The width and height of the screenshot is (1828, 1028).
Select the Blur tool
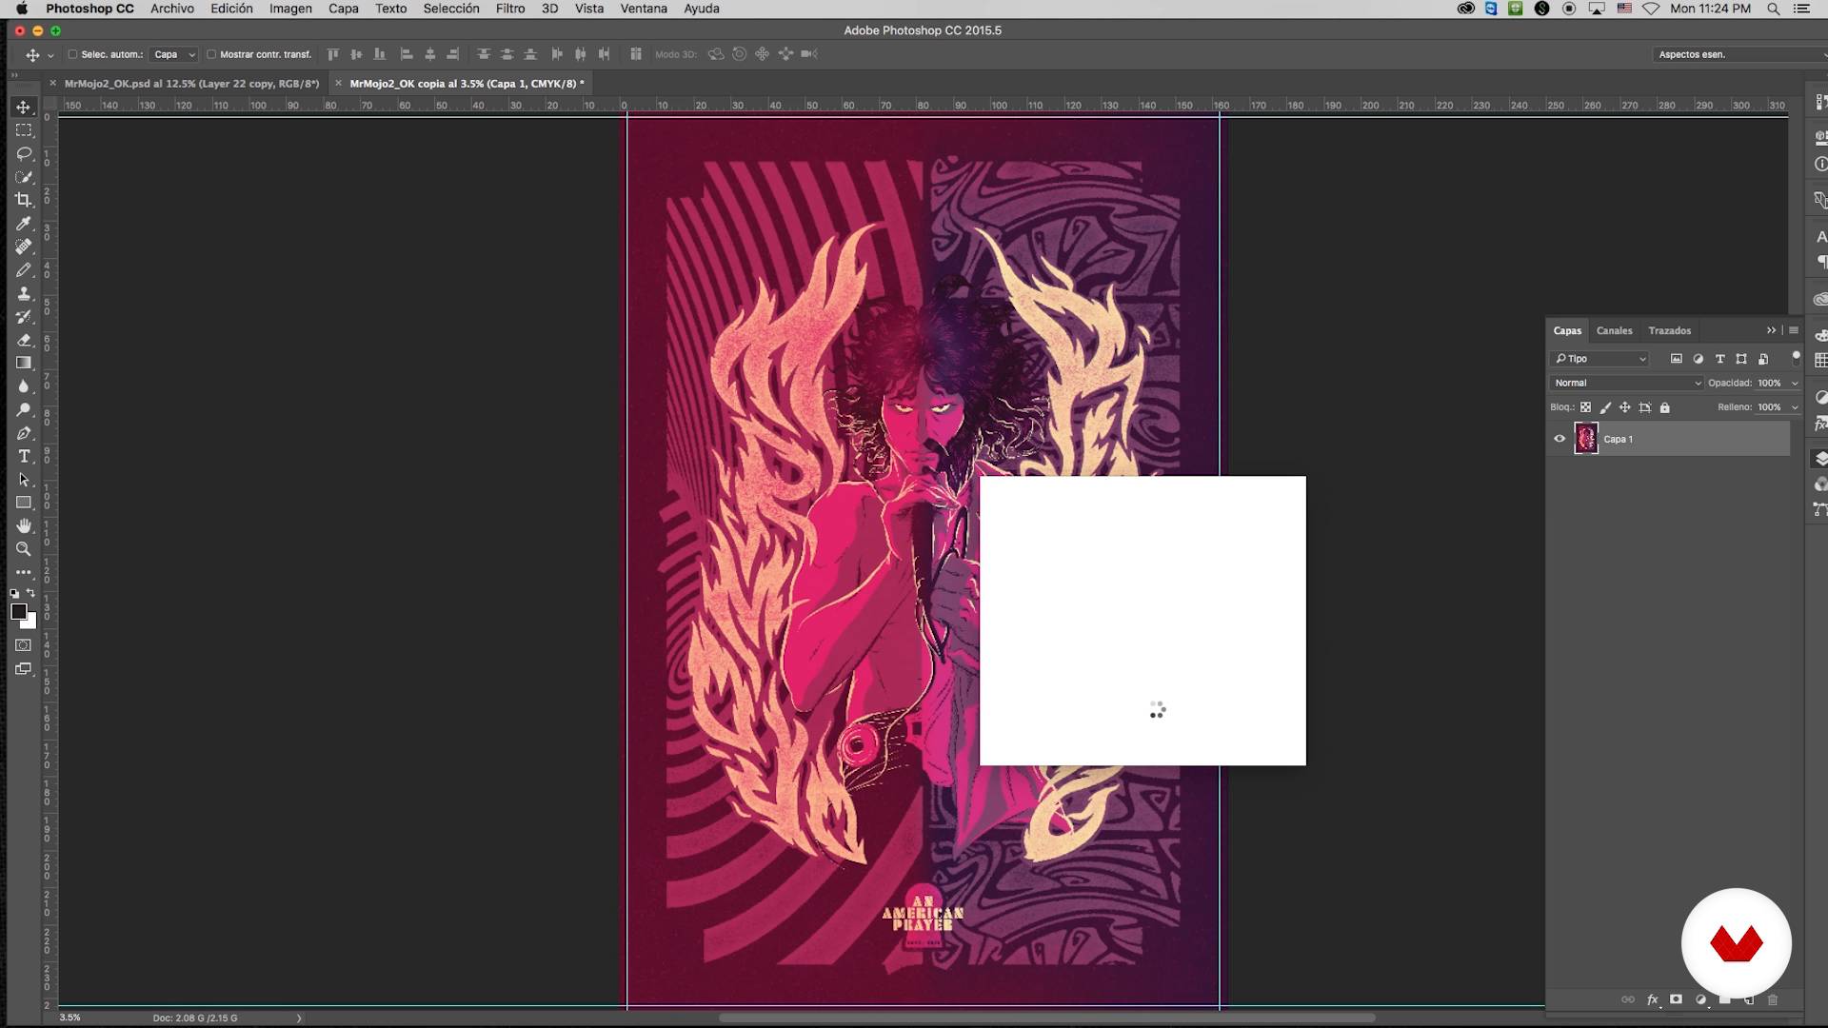24,386
